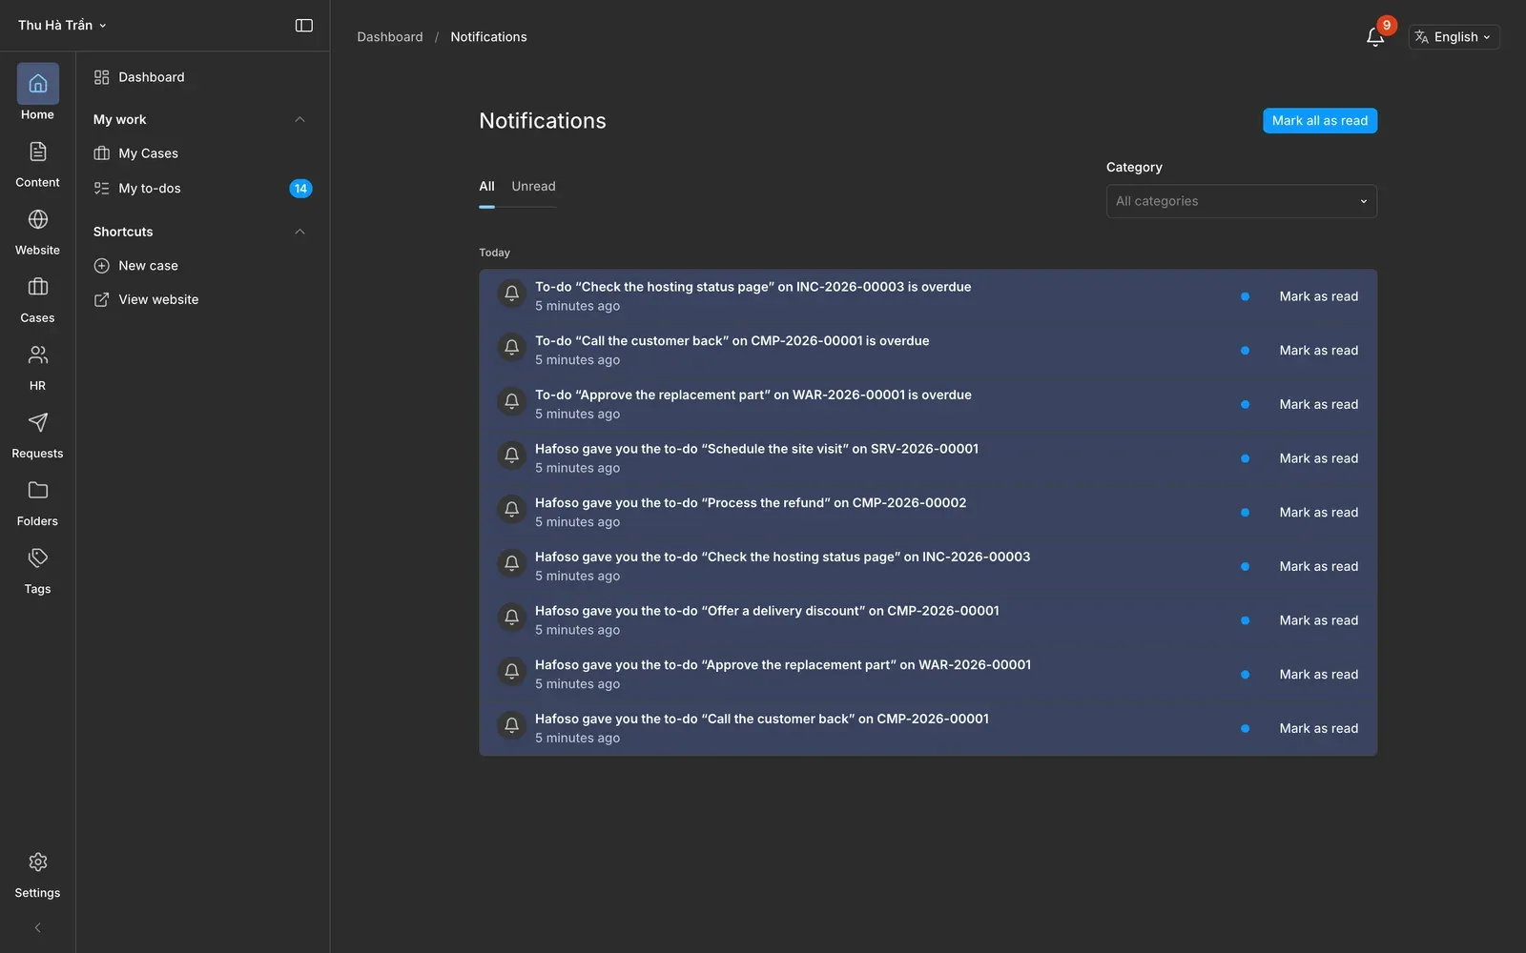Open Dashboard in the side menu
The image size is (1526, 953).
click(203, 77)
